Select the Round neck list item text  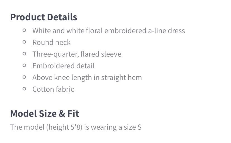click(51, 42)
